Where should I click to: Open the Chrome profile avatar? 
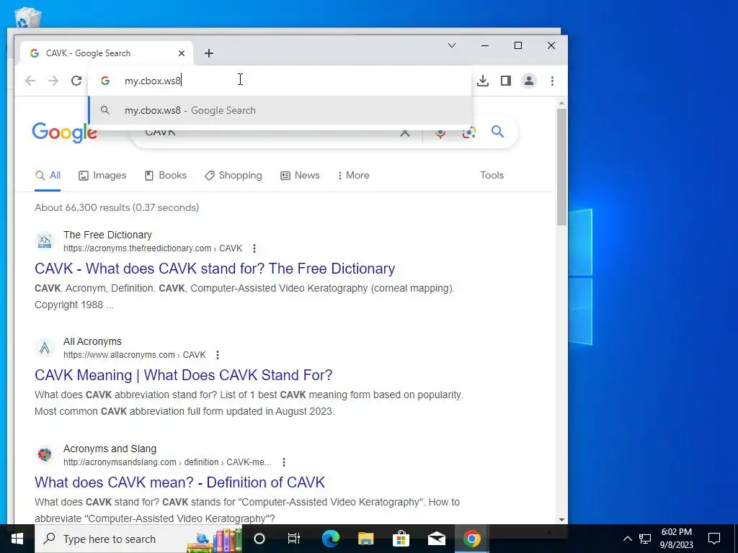[x=528, y=81]
